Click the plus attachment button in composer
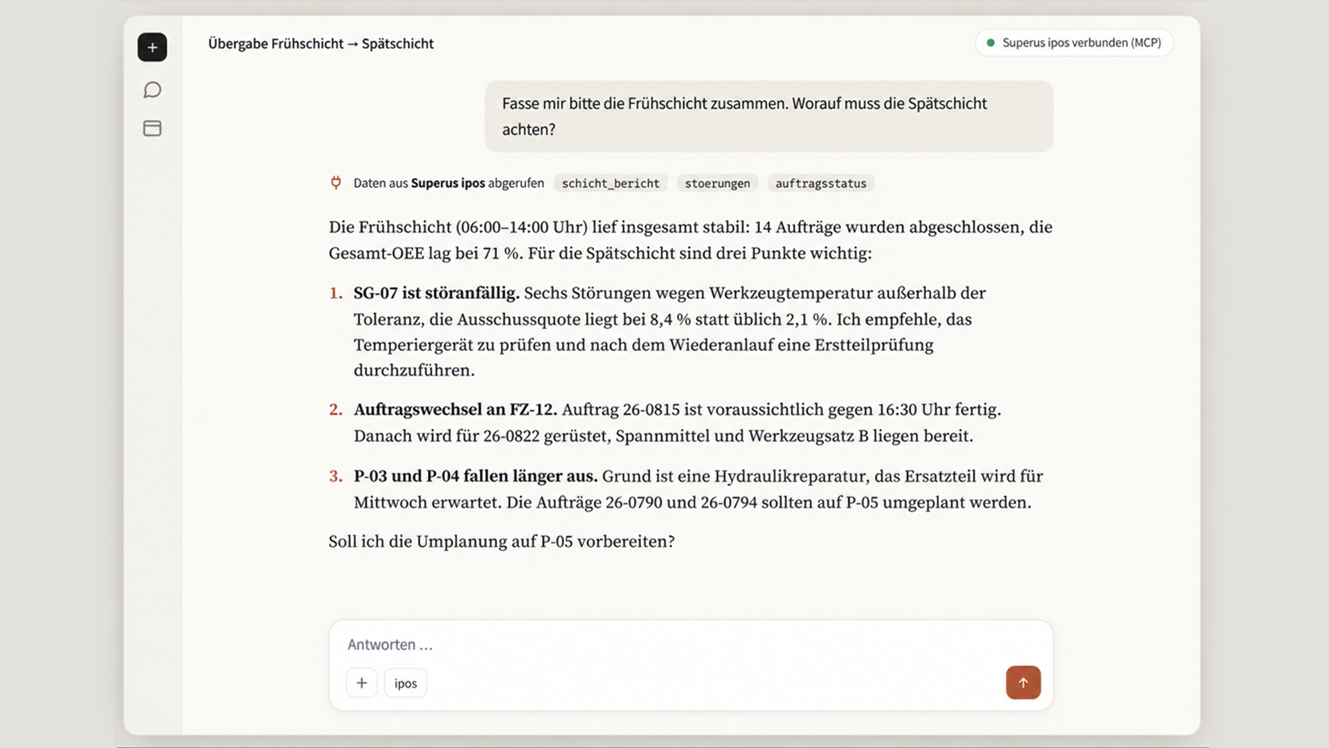Viewport: 1329px width, 748px height. point(361,683)
